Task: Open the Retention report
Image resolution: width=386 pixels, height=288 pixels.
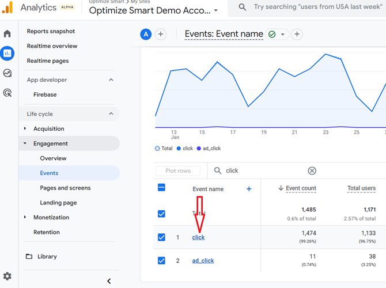Action: tap(47, 232)
